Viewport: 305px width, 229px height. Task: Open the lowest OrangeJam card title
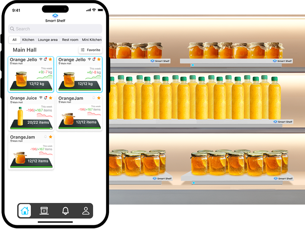(22, 137)
